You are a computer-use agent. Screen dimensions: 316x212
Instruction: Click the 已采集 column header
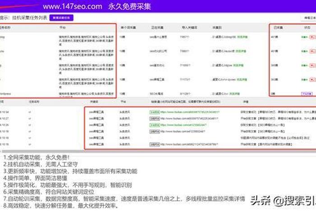[x=278, y=28]
